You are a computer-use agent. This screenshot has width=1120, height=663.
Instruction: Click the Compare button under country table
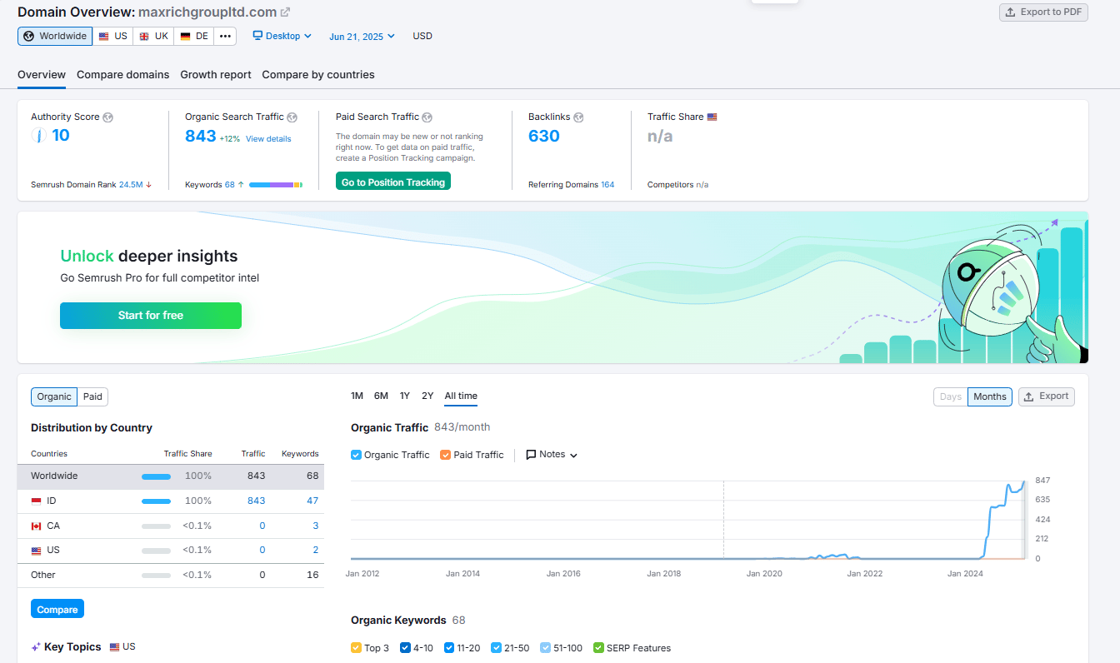(x=57, y=610)
